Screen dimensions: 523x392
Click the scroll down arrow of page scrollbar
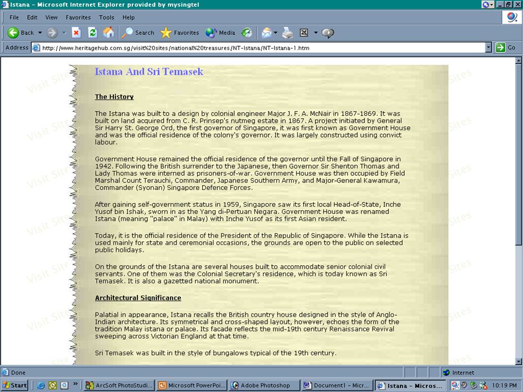coord(518,362)
